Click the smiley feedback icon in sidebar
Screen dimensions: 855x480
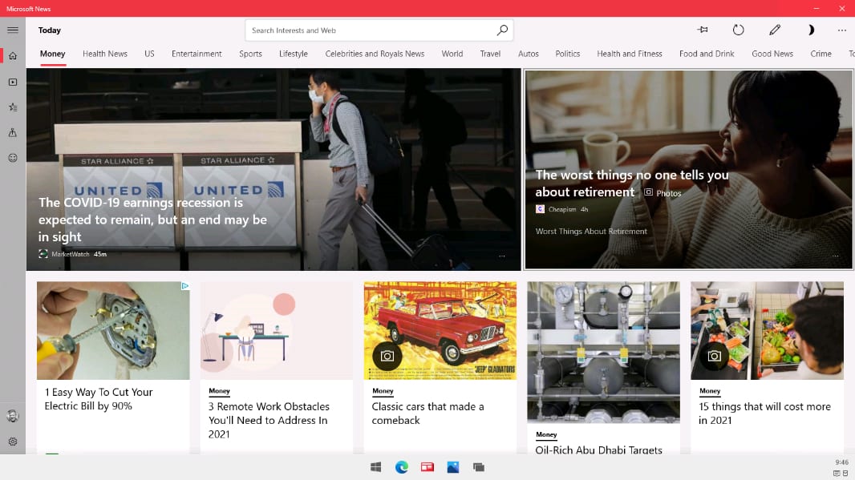point(13,158)
